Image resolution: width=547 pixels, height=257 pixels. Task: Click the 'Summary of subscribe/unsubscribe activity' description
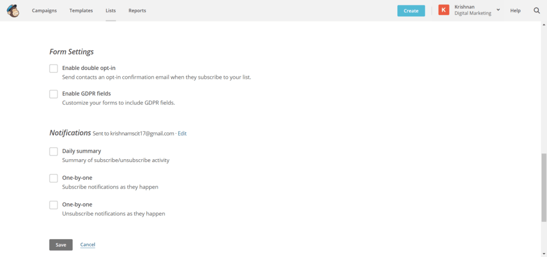(x=116, y=161)
